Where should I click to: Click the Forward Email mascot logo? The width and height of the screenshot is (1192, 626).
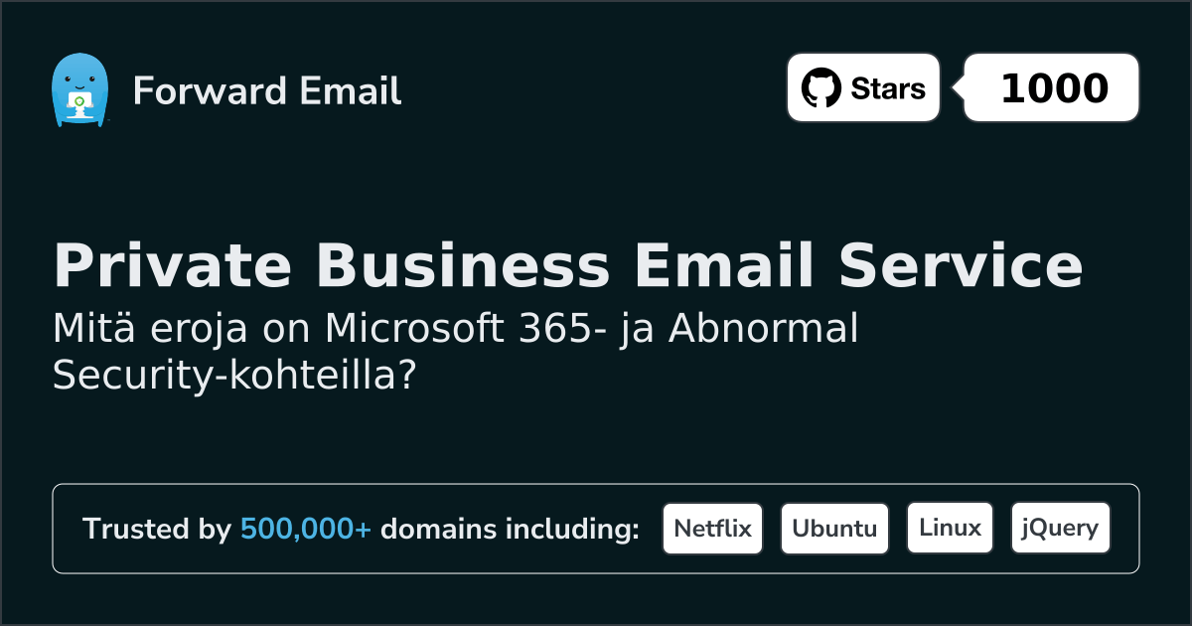[79, 90]
